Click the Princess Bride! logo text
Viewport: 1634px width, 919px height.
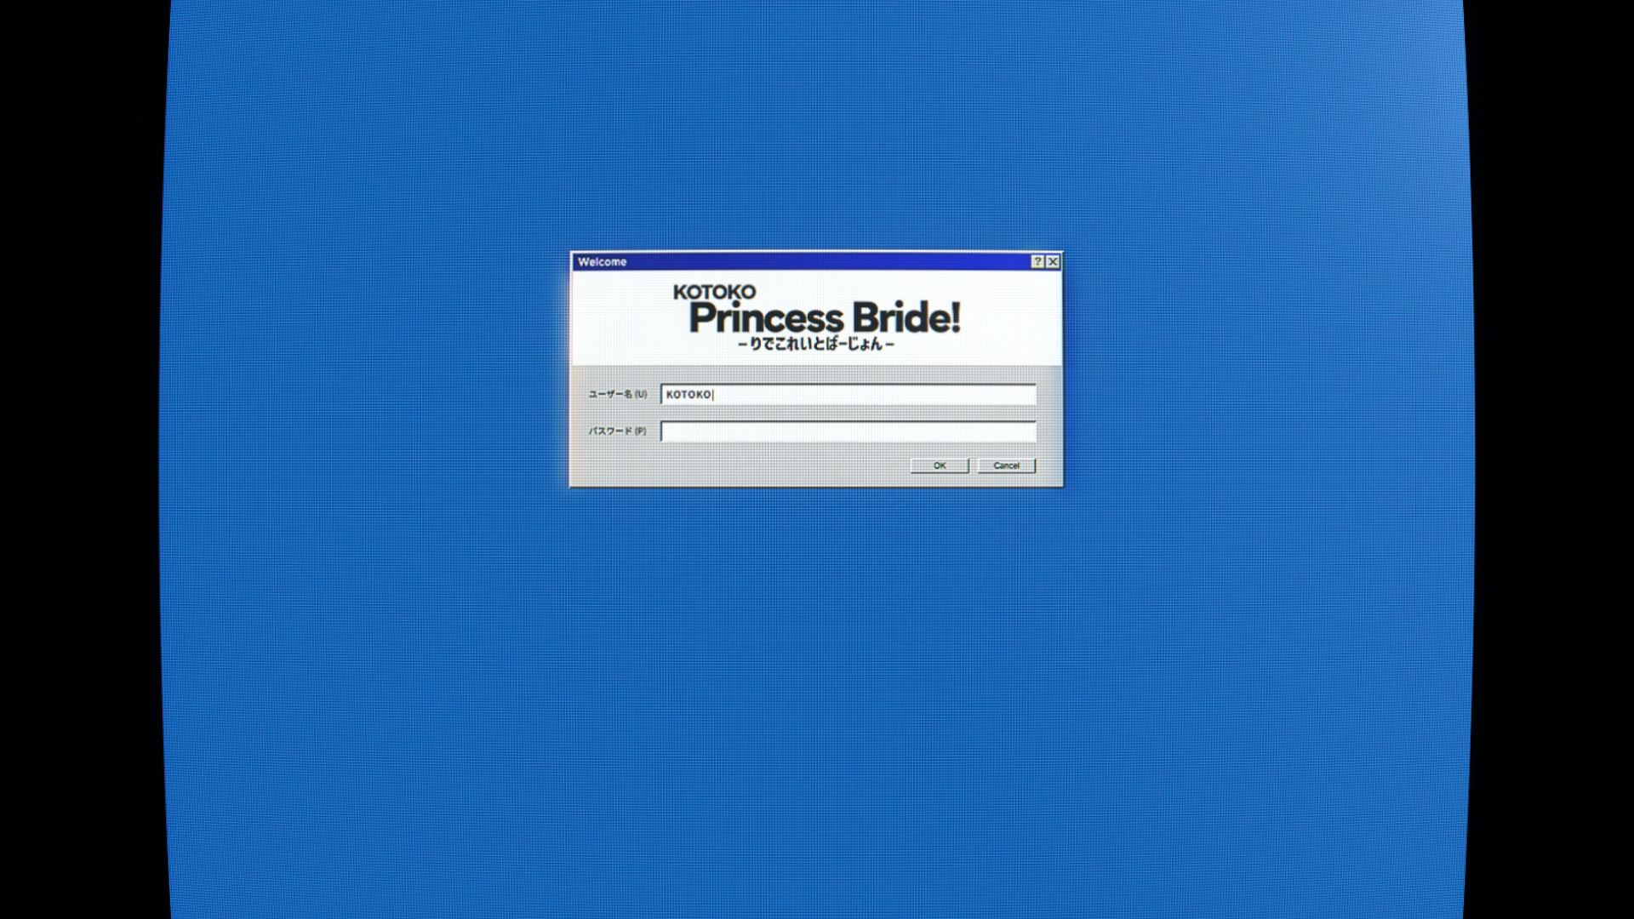click(x=824, y=318)
